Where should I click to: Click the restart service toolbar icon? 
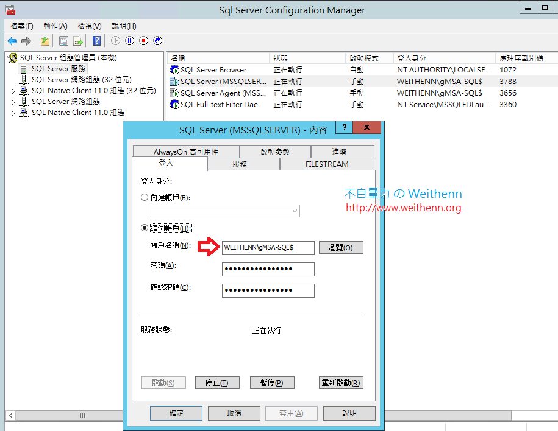(158, 41)
